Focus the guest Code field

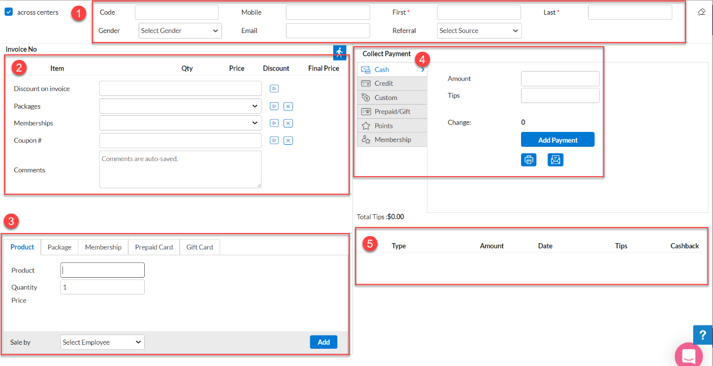[177, 12]
